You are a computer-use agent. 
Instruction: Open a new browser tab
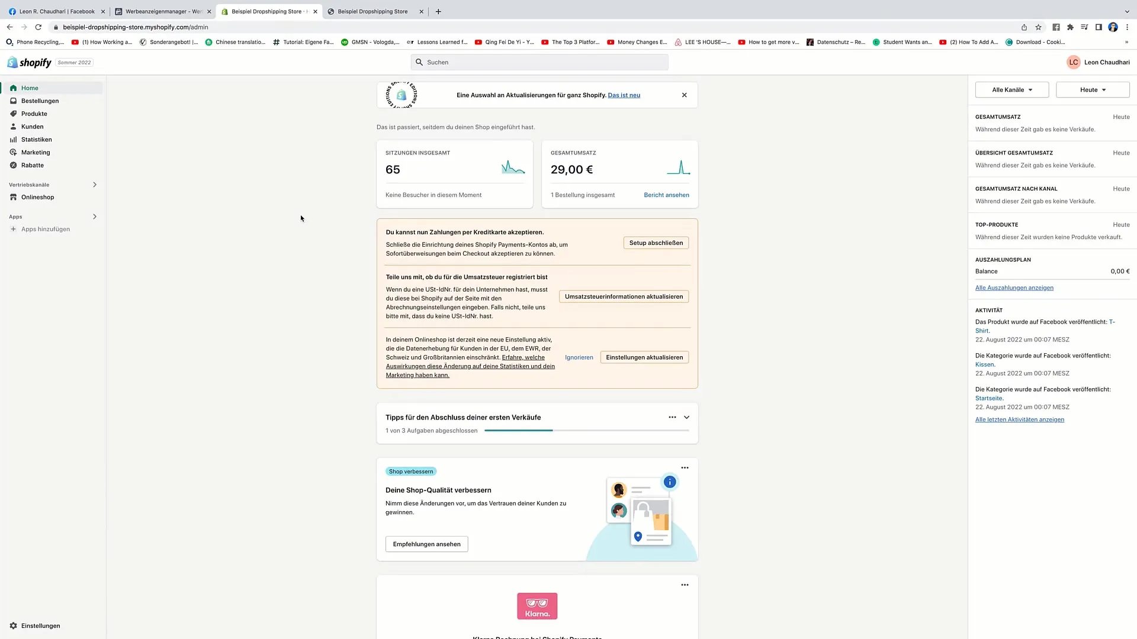438,11
